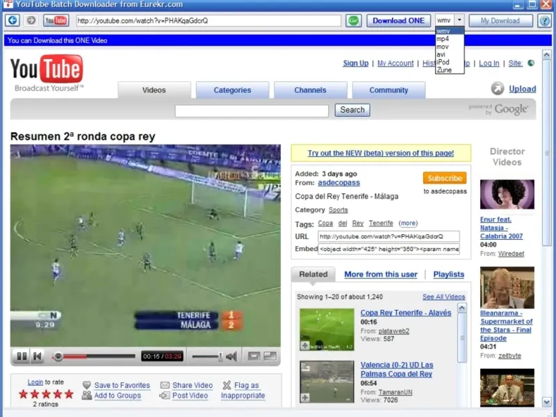
Task: Open Try out the NEW beta version link
Action: (380, 153)
